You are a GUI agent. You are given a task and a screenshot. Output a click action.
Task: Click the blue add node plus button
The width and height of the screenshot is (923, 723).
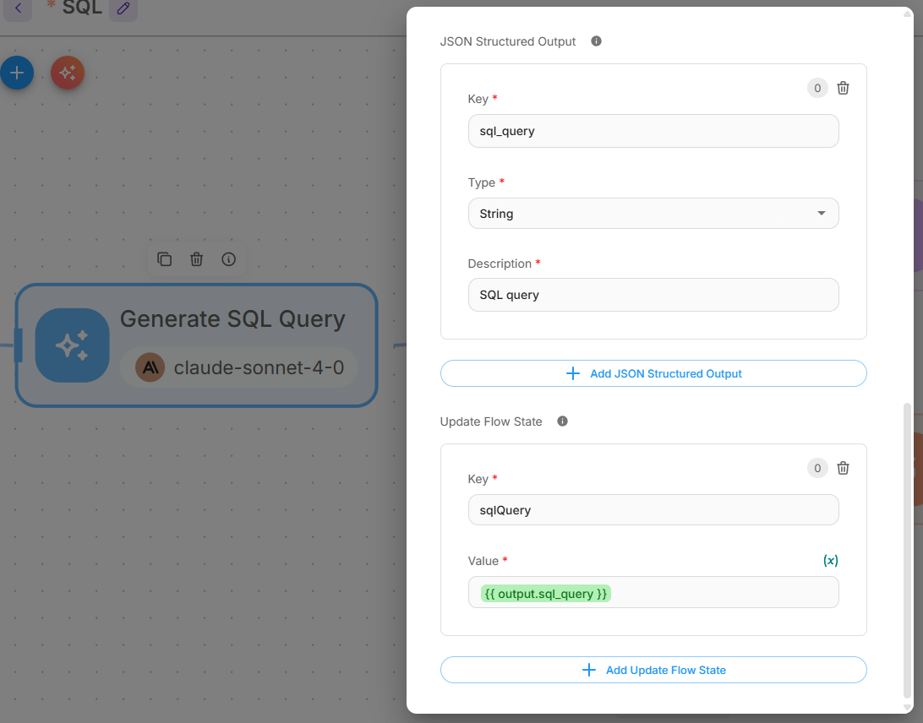click(17, 73)
